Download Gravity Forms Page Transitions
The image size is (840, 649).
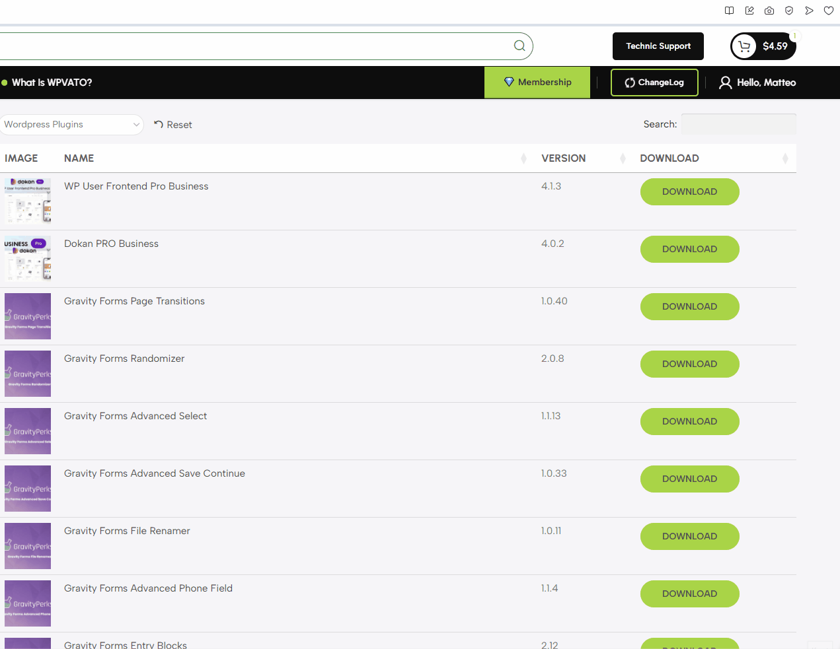(690, 306)
